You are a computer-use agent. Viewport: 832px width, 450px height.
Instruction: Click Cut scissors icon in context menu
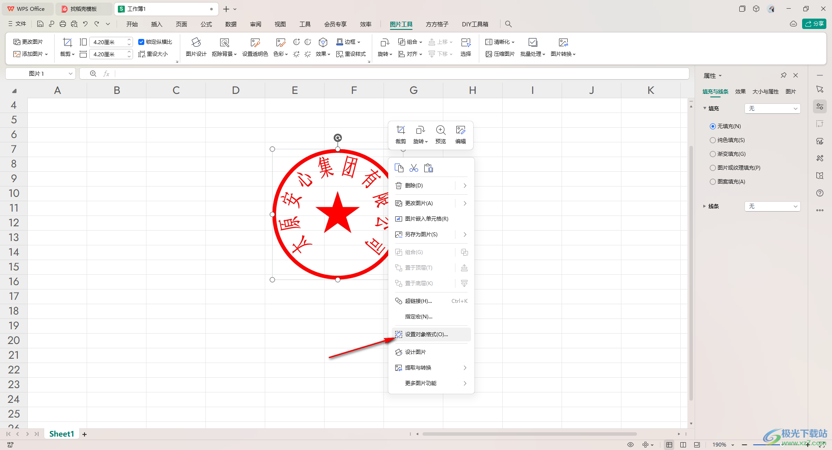414,168
